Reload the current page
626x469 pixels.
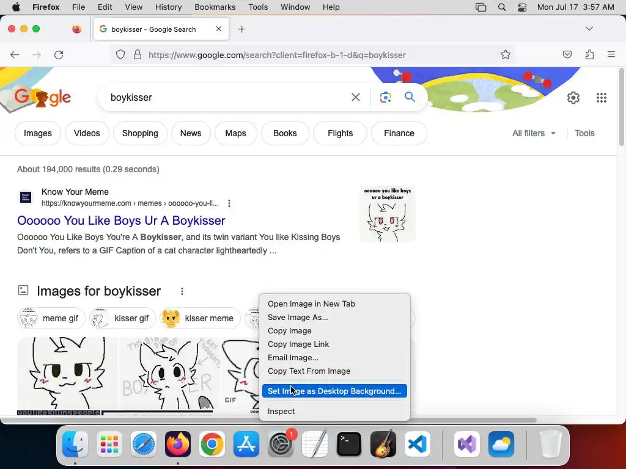pos(59,54)
